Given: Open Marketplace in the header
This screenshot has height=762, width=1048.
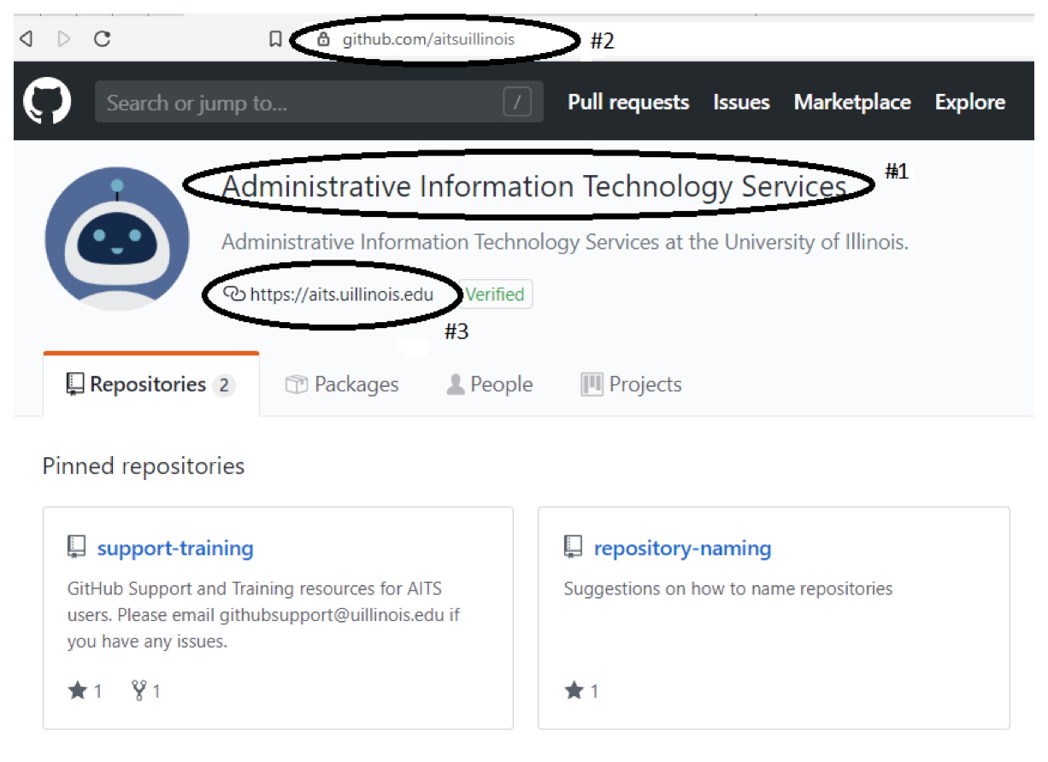Looking at the screenshot, I should pyautogui.click(x=852, y=103).
